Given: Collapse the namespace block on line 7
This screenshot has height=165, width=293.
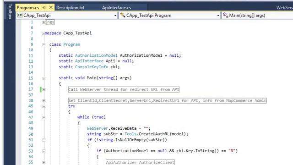Looking at the screenshot, I should click(44, 33).
